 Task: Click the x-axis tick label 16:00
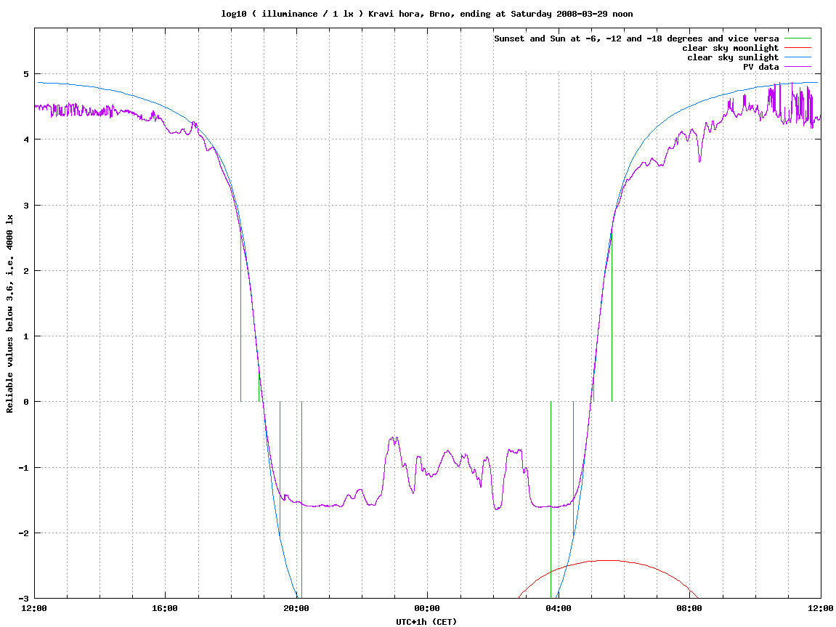[166, 608]
